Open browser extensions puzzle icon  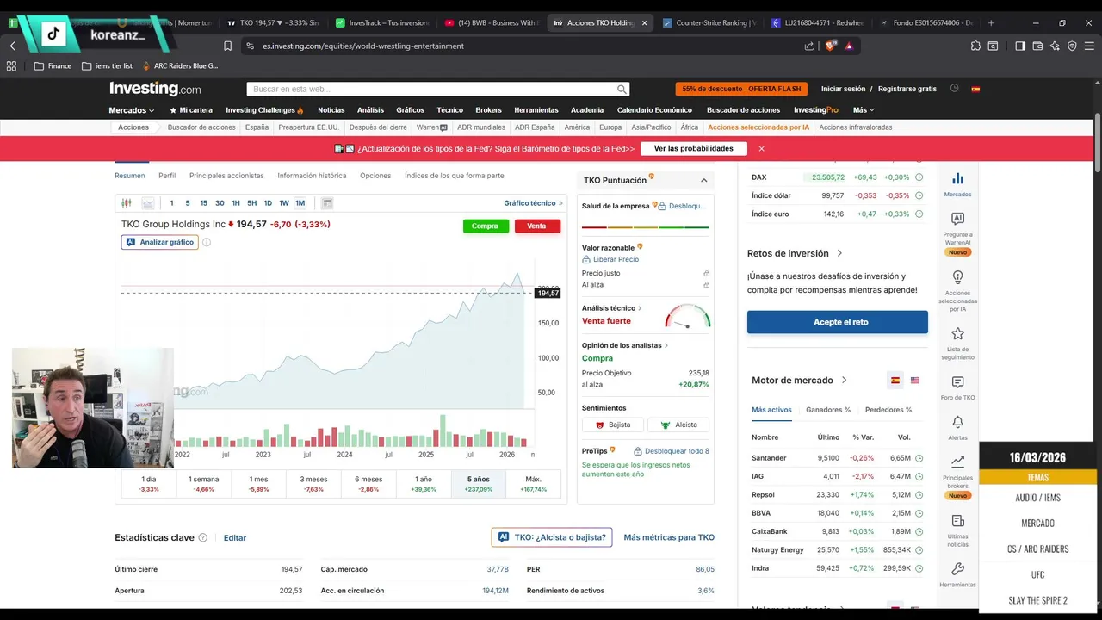pos(975,46)
